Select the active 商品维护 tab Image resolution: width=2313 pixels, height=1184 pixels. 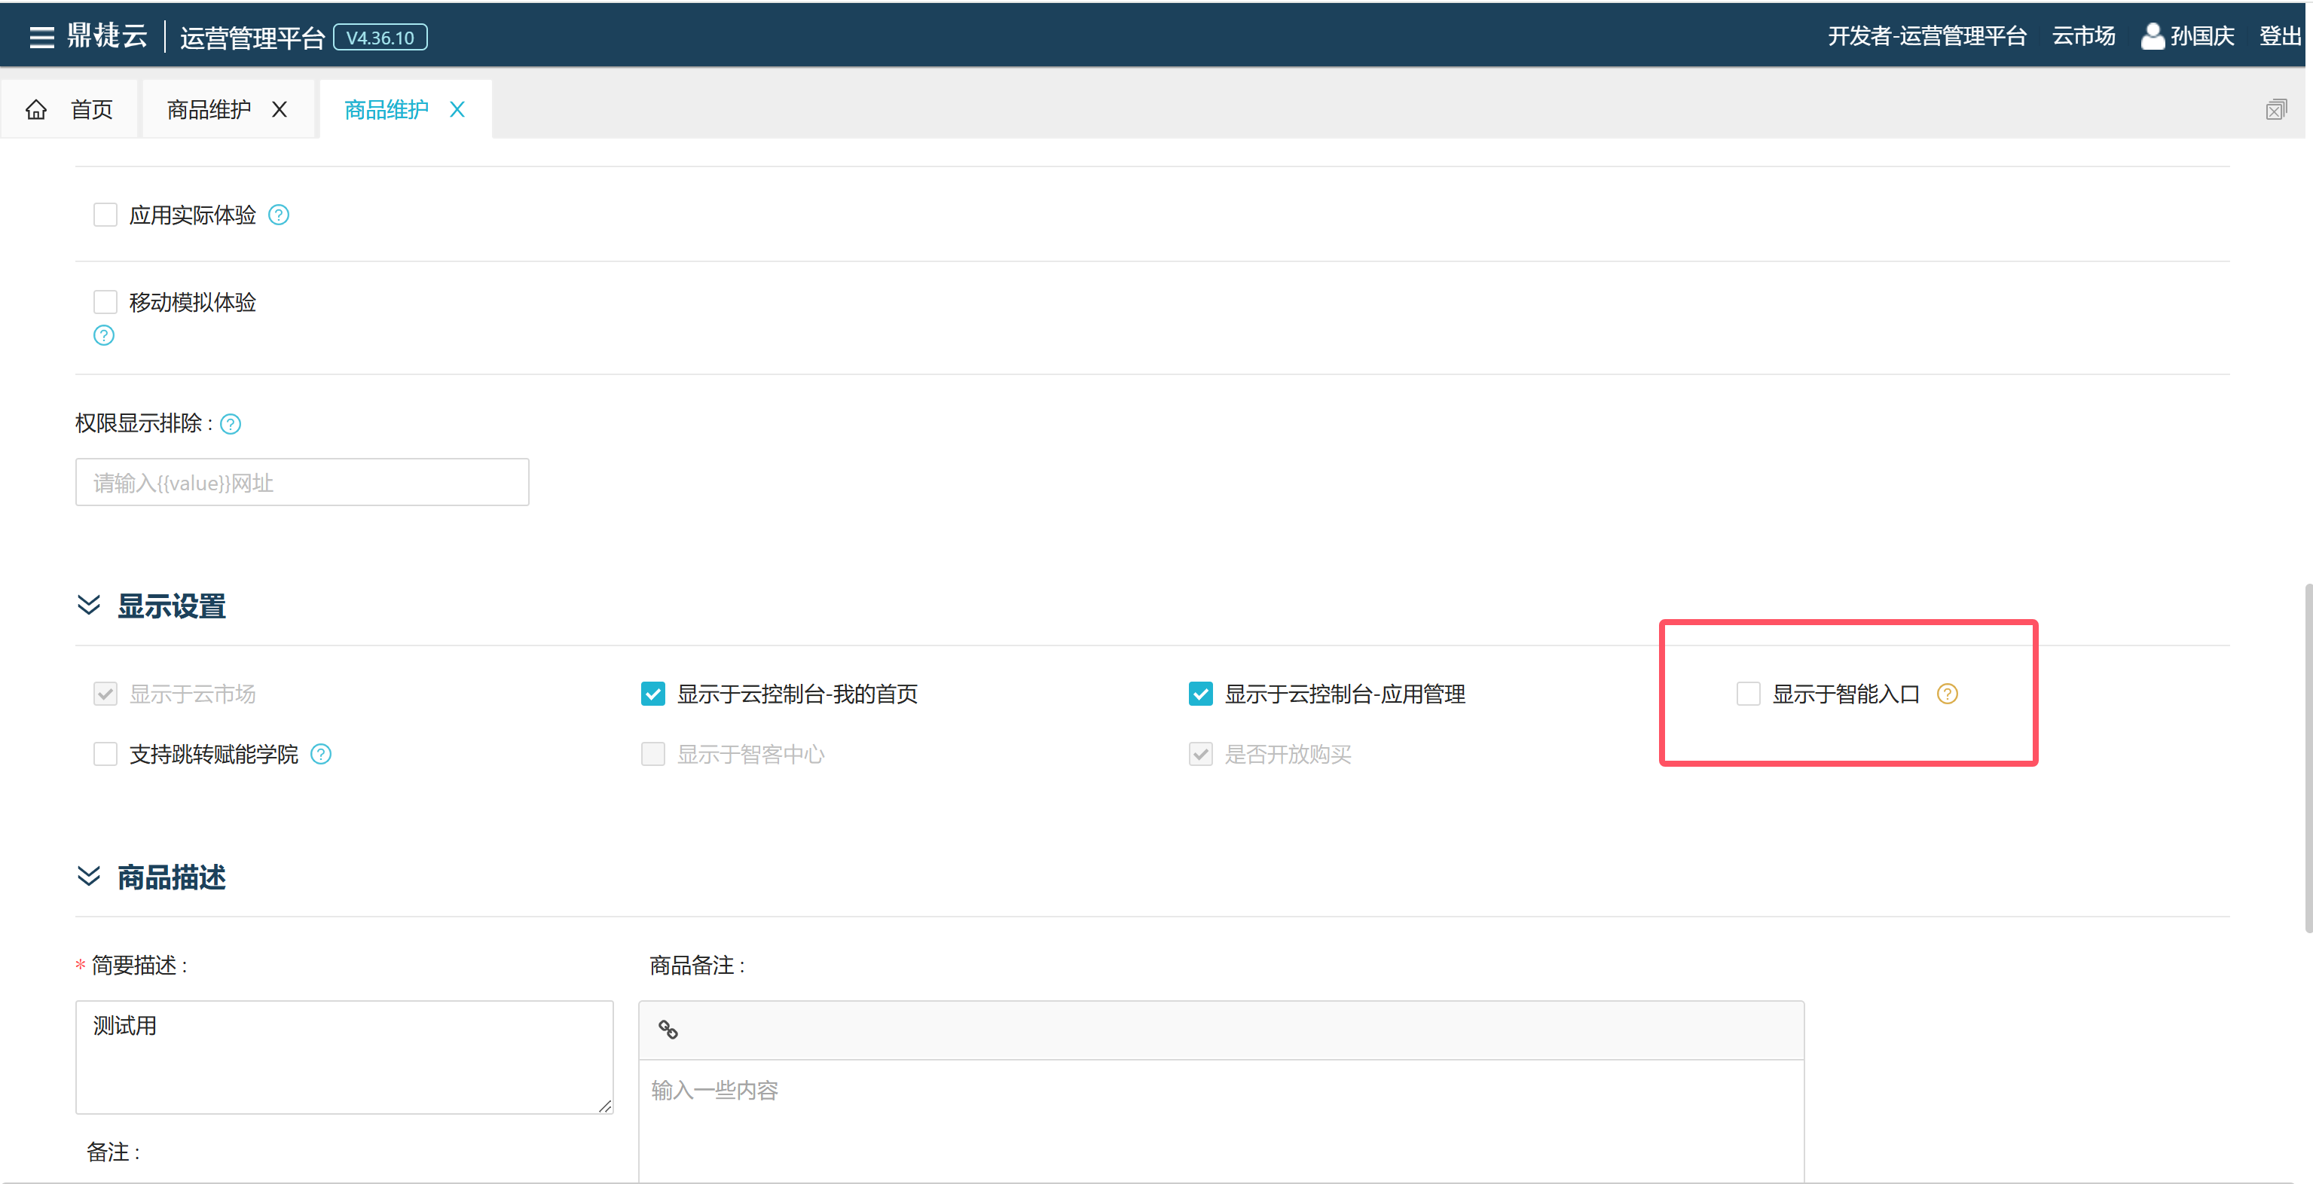[x=386, y=109]
